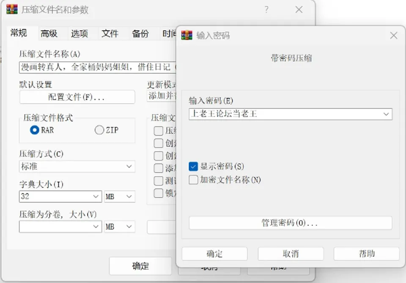Click the 字典大小(I) label

[41, 184]
